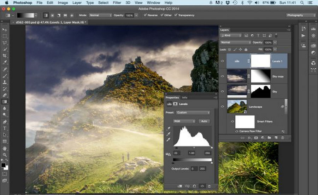The image size is (318, 195).
Task: Click the white point eyedropper in Levels
Action: click(x=169, y=139)
